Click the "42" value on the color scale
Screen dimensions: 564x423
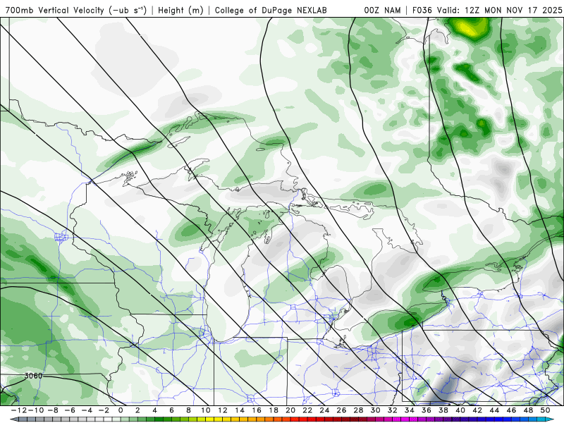point(477,410)
